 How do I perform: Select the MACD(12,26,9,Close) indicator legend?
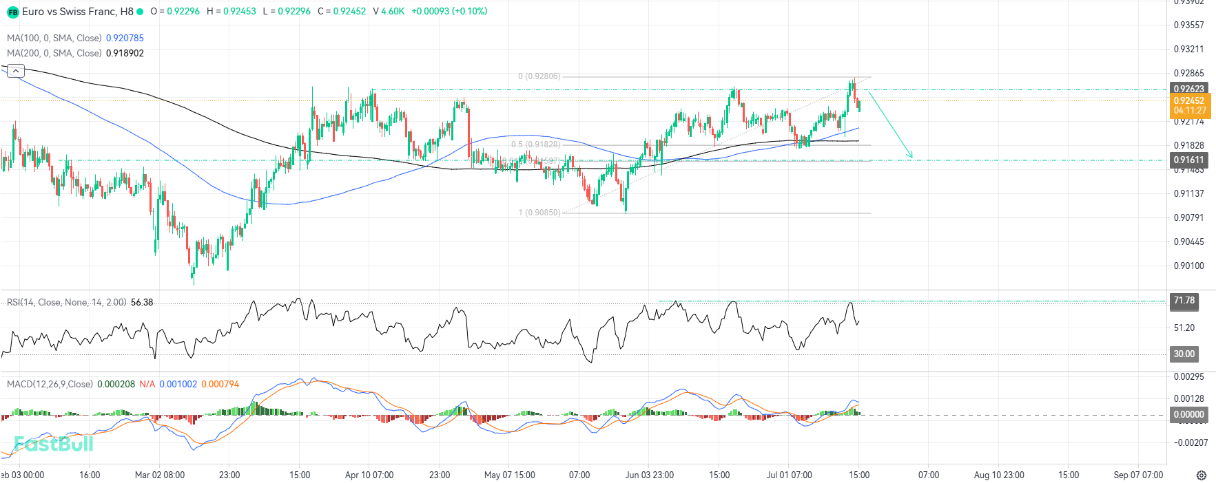coord(50,384)
